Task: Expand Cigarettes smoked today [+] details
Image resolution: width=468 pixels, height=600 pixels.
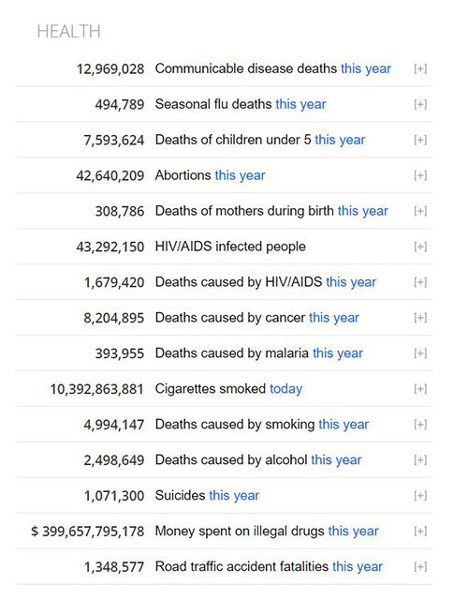Action: [x=420, y=389]
